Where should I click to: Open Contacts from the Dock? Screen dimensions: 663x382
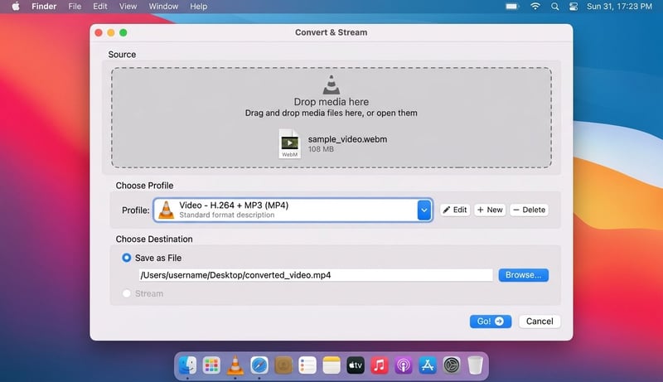point(283,365)
